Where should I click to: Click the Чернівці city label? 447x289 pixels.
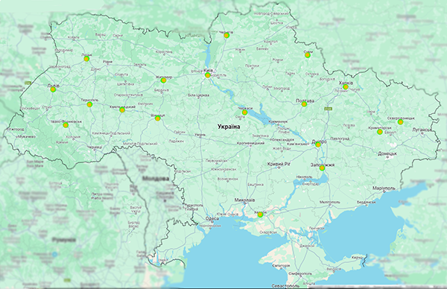click(94, 147)
